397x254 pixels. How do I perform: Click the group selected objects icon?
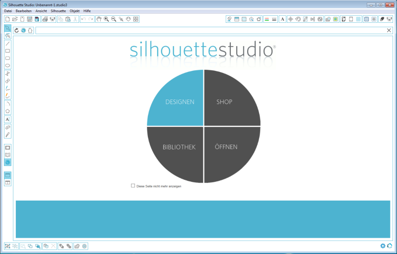point(7,246)
